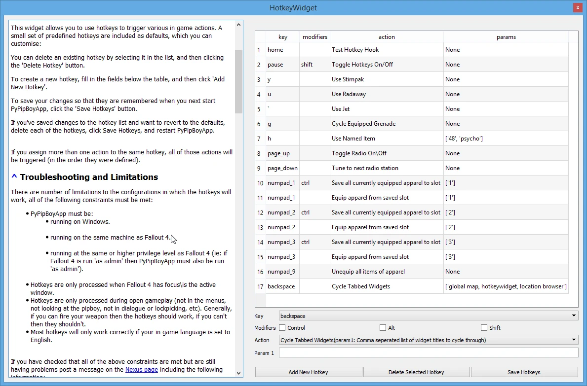Click the 'Use Jet' action cell
This screenshot has width=587, height=386.
click(387, 109)
